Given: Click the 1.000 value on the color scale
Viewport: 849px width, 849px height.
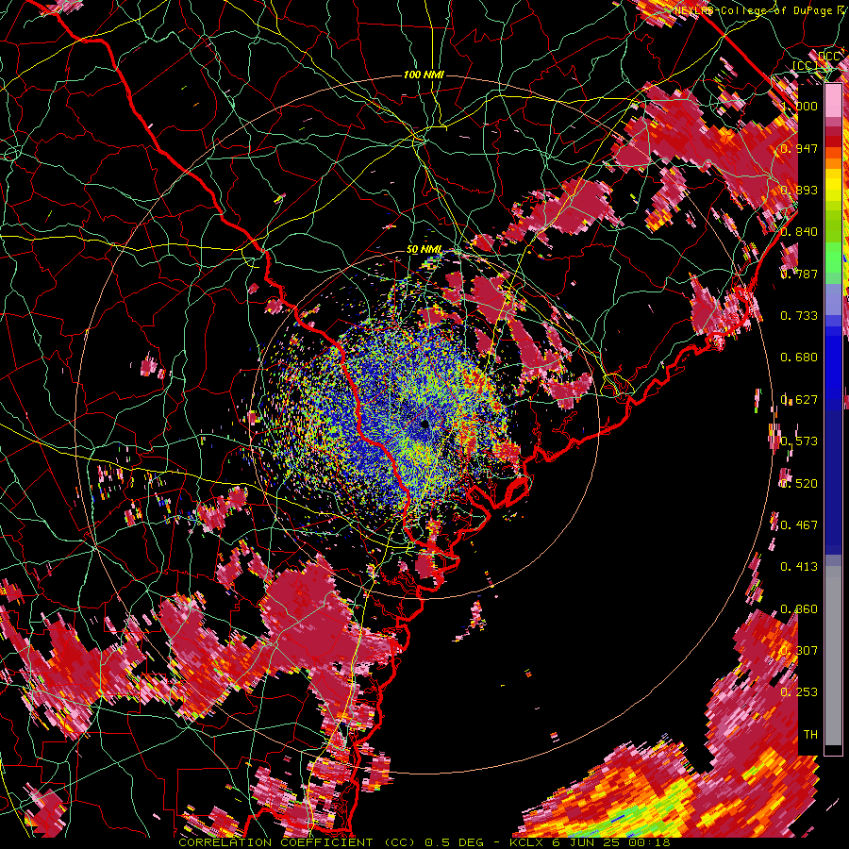Looking at the screenshot, I should (799, 106).
